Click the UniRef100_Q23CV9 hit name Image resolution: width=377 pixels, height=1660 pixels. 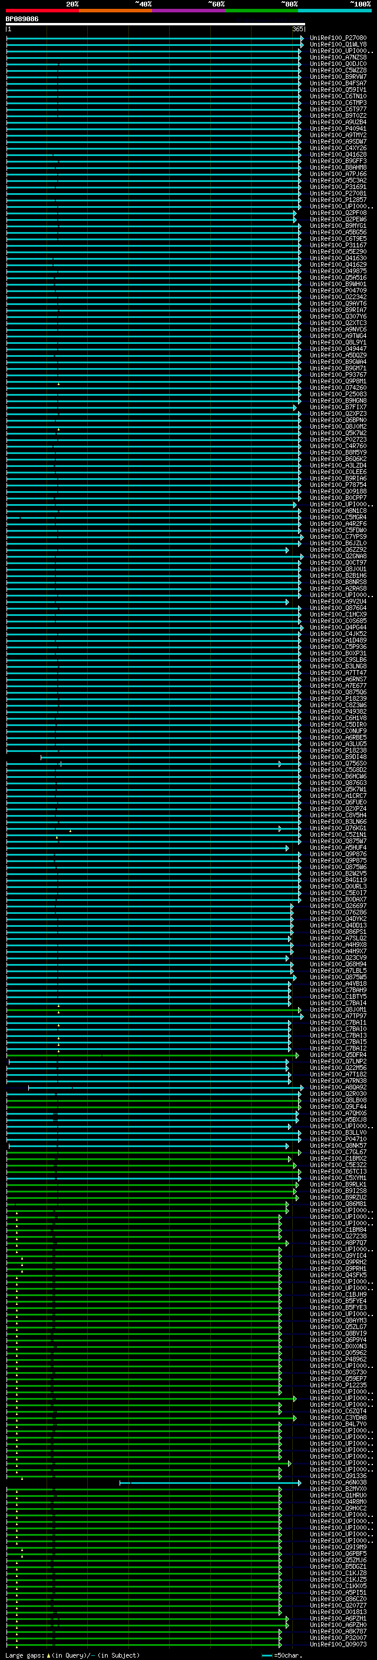(338, 958)
